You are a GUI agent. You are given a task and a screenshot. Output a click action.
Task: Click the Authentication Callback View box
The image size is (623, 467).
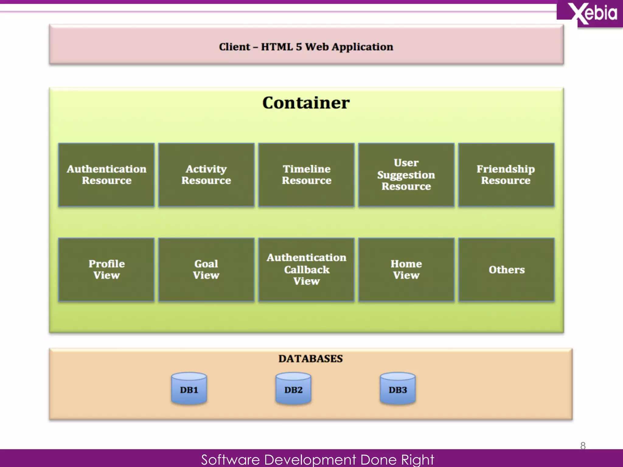point(306,270)
